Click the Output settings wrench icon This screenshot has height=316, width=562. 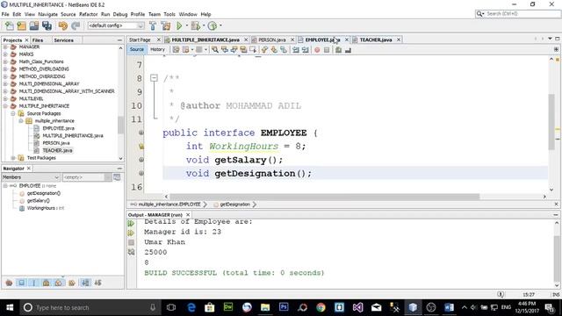pos(131,252)
